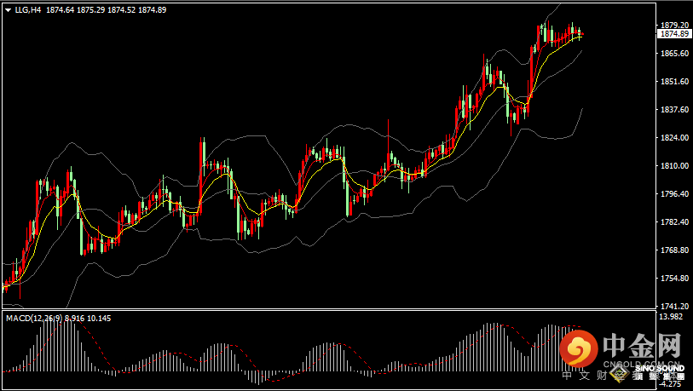Click the 1865.60 price axis label
The height and width of the screenshot is (391, 693).
tap(674, 54)
